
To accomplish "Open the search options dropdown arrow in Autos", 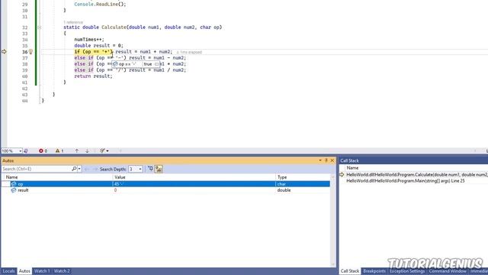I will [x=79, y=169].
